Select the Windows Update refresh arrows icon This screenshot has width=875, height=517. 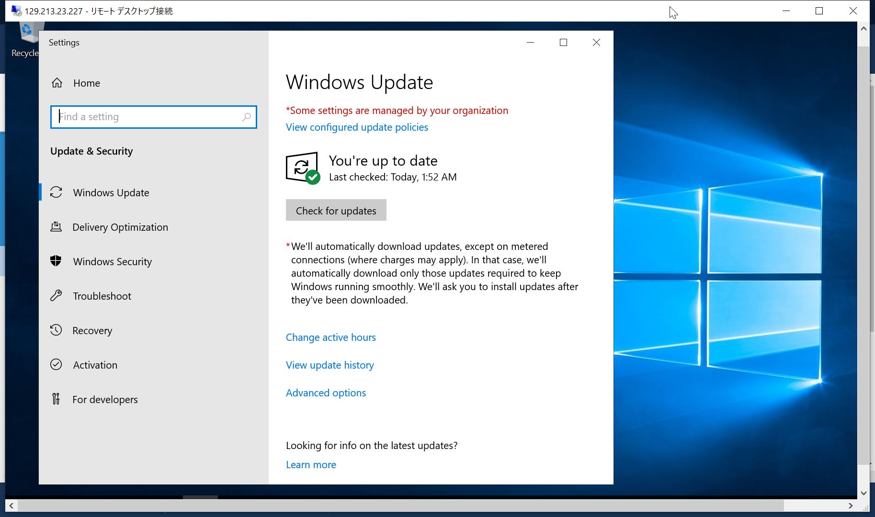point(56,192)
